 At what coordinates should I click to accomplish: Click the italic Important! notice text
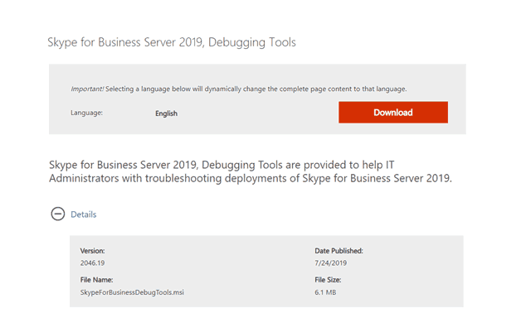click(87, 89)
